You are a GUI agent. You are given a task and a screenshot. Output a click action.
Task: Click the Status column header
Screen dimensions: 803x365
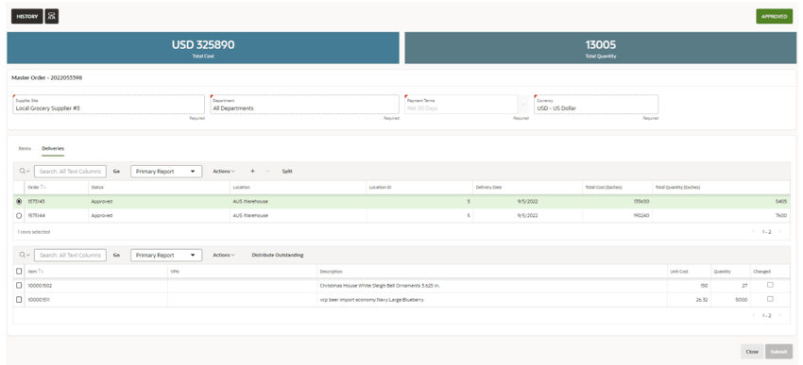(x=97, y=187)
